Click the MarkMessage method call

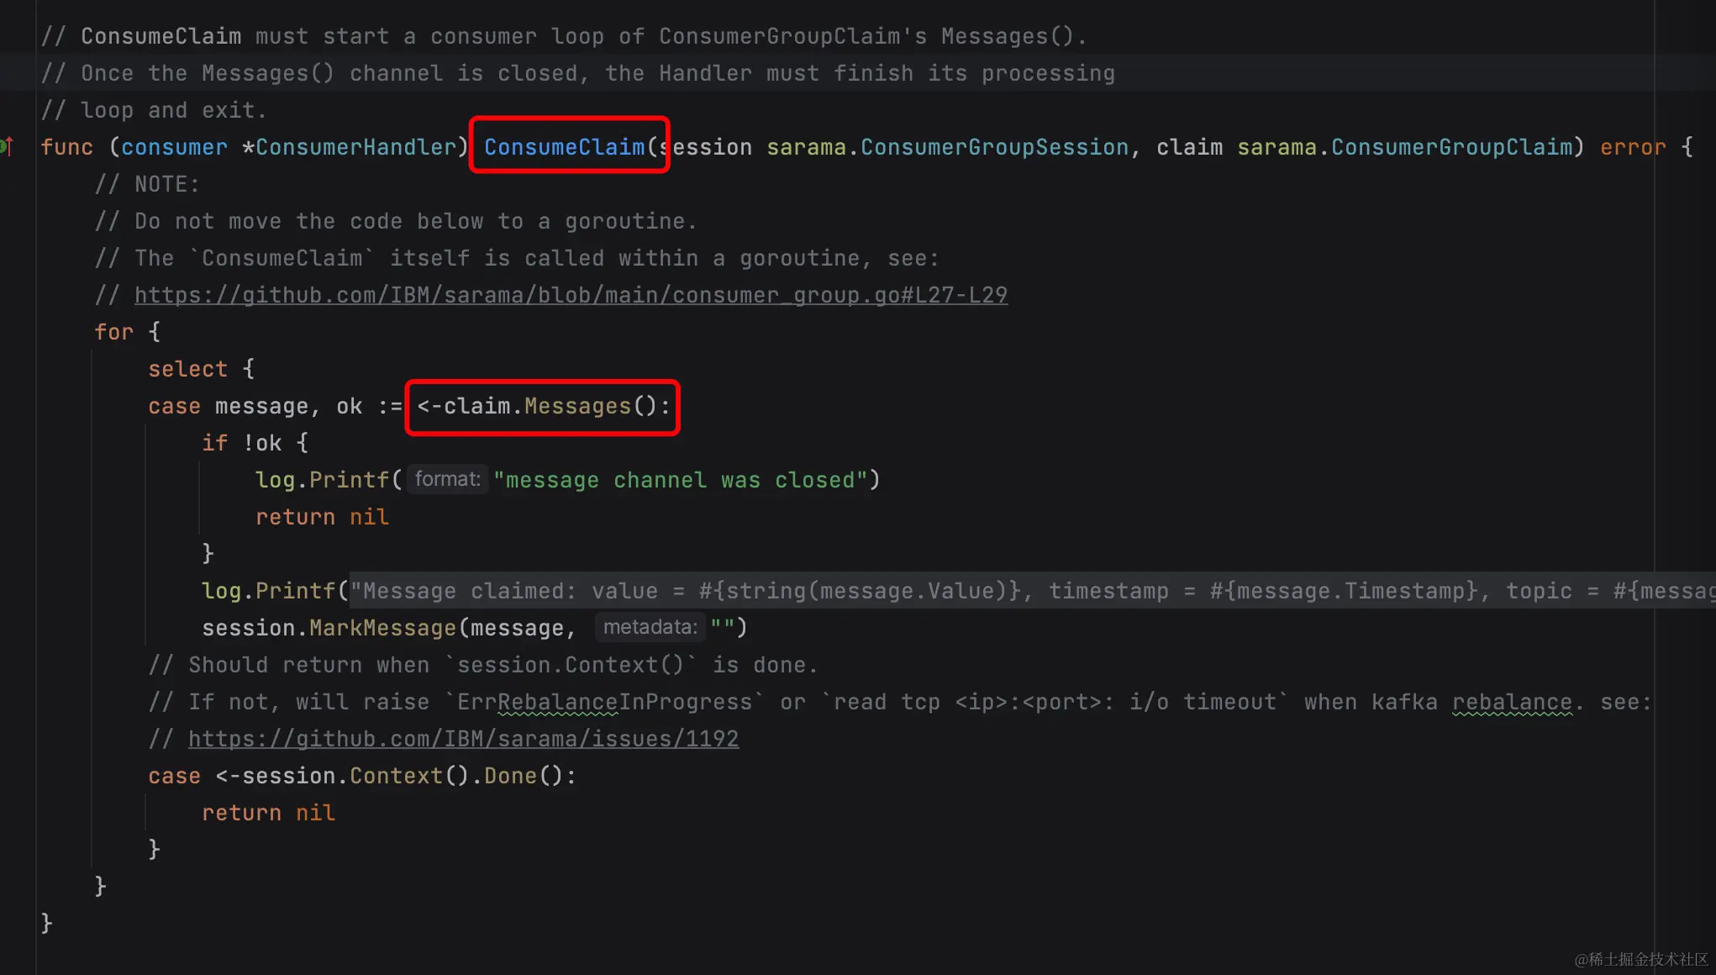coord(382,628)
